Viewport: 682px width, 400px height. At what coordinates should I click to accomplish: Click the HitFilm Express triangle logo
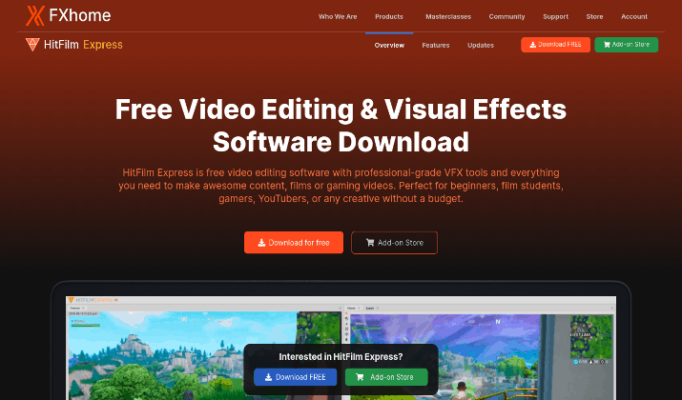32,45
